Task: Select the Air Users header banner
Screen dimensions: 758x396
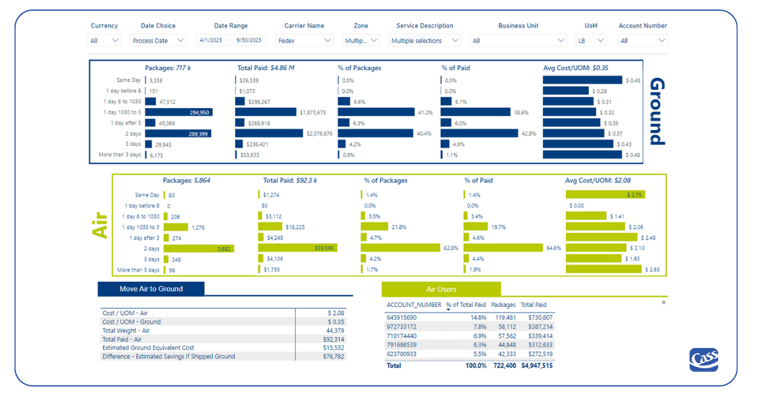Action: [442, 289]
